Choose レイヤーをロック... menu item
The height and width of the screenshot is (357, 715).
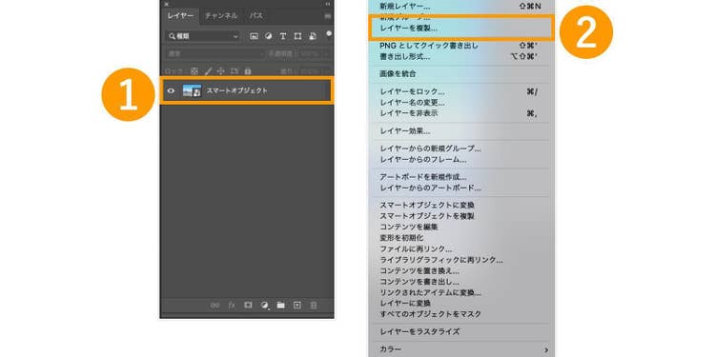461,91
